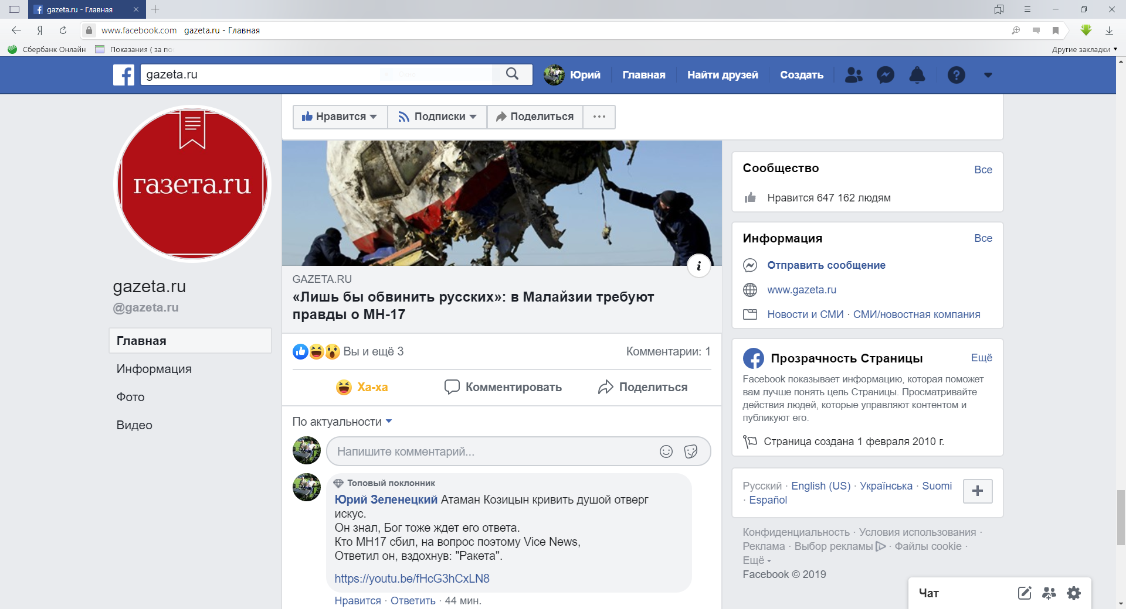Close the gazeta.ru browser tab
This screenshot has width=1126, height=609.
[x=136, y=9]
